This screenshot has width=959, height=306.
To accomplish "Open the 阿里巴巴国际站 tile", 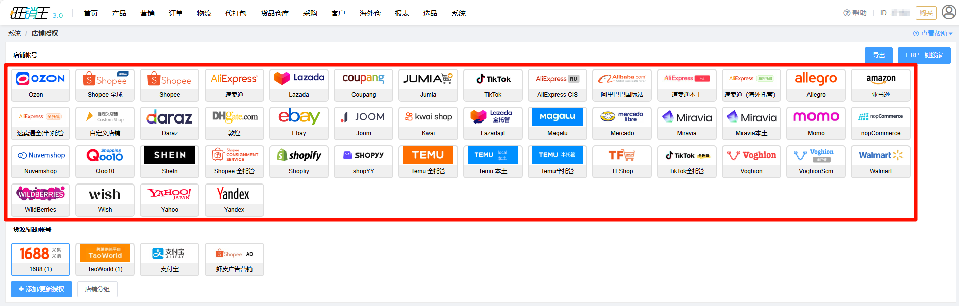I will coord(622,85).
